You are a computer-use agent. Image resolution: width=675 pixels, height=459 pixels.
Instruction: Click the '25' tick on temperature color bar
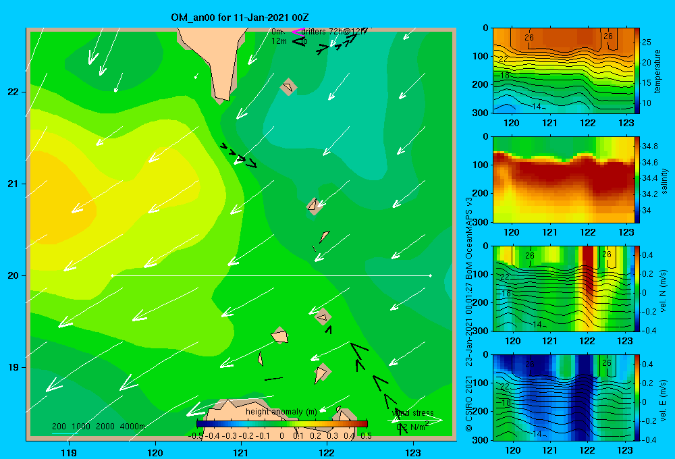coord(647,43)
